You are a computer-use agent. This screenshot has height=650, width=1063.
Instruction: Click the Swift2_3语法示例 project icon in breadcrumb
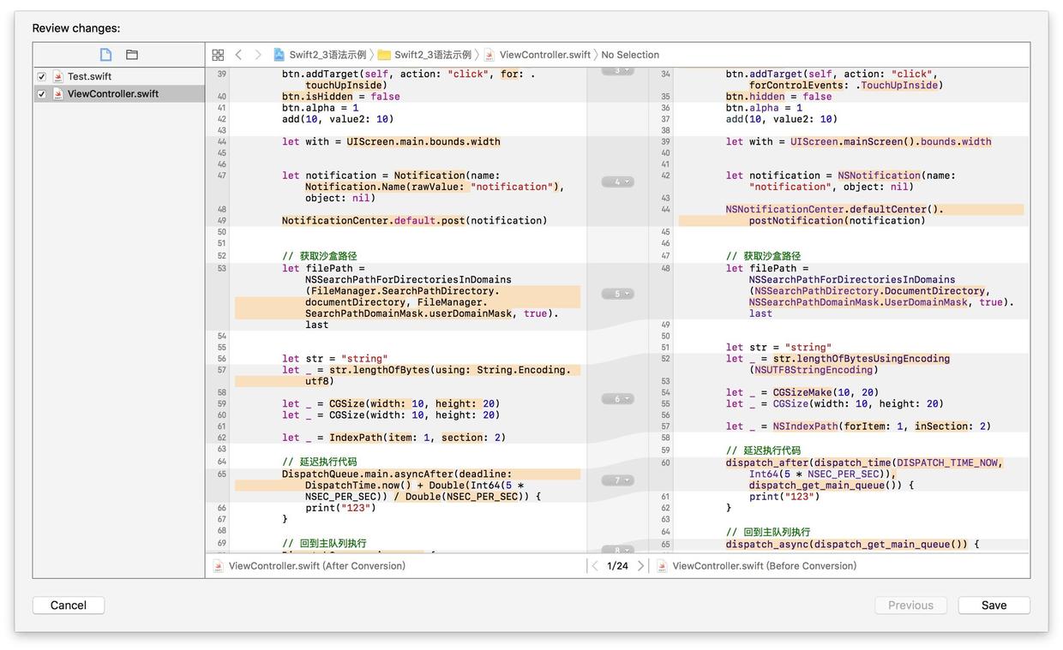tap(279, 55)
